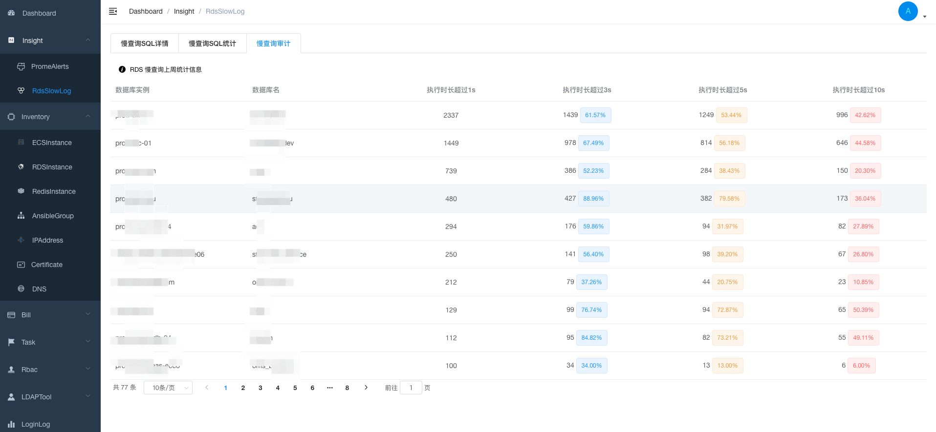The width and height of the screenshot is (936, 432).
Task: Navigate to DNS in the sidebar
Action: click(39, 289)
